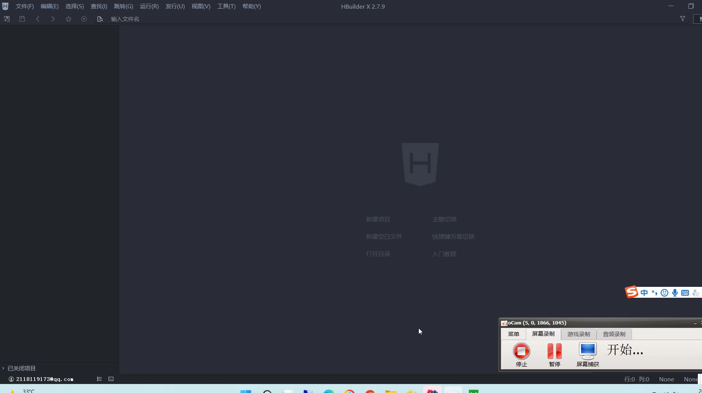702x393 pixels.
Task: Open Chrome from the taskbar
Action: coord(349,391)
